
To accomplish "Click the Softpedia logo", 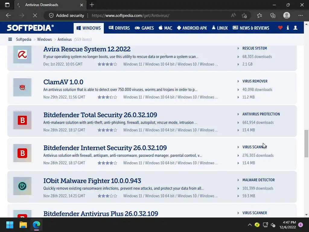I will [x=30, y=28].
